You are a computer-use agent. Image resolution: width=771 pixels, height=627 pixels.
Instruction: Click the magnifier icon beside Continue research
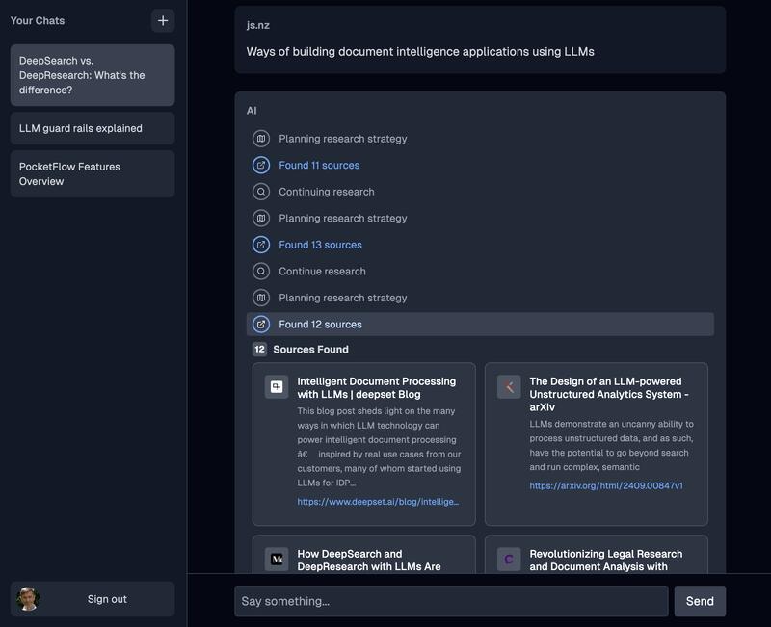coord(261,272)
